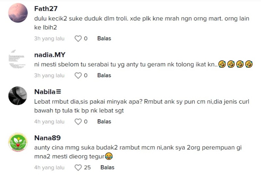Click the '4h yang lalu' timestamp under Nabila
Screen dimensions: 261x175
[49, 122]
